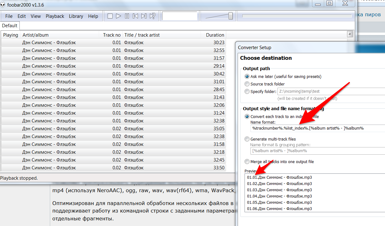The image size is (385, 226).
Task: Select the playlist track lasting 31:43
Action: pyautogui.click(x=113, y=97)
